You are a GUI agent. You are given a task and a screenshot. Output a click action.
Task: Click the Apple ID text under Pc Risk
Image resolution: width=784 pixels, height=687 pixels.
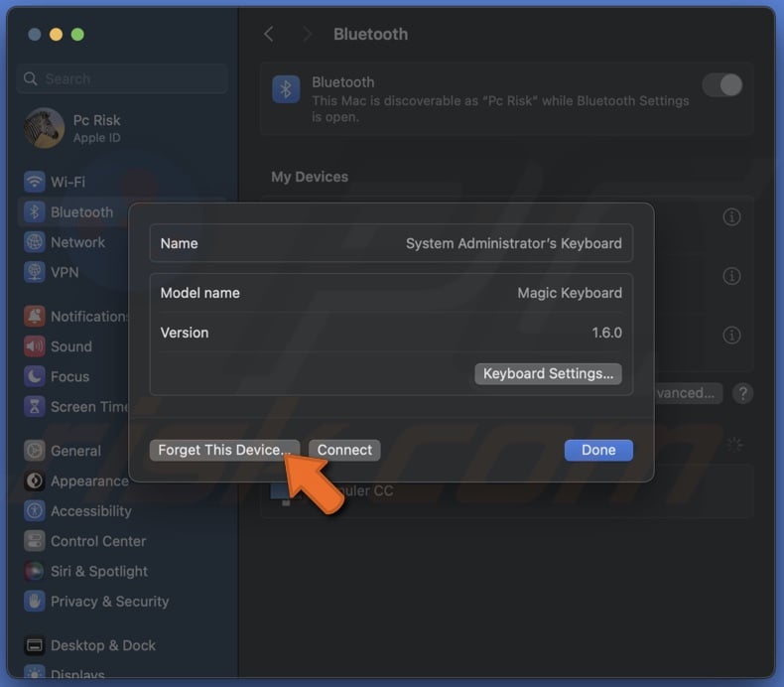pyautogui.click(x=97, y=138)
